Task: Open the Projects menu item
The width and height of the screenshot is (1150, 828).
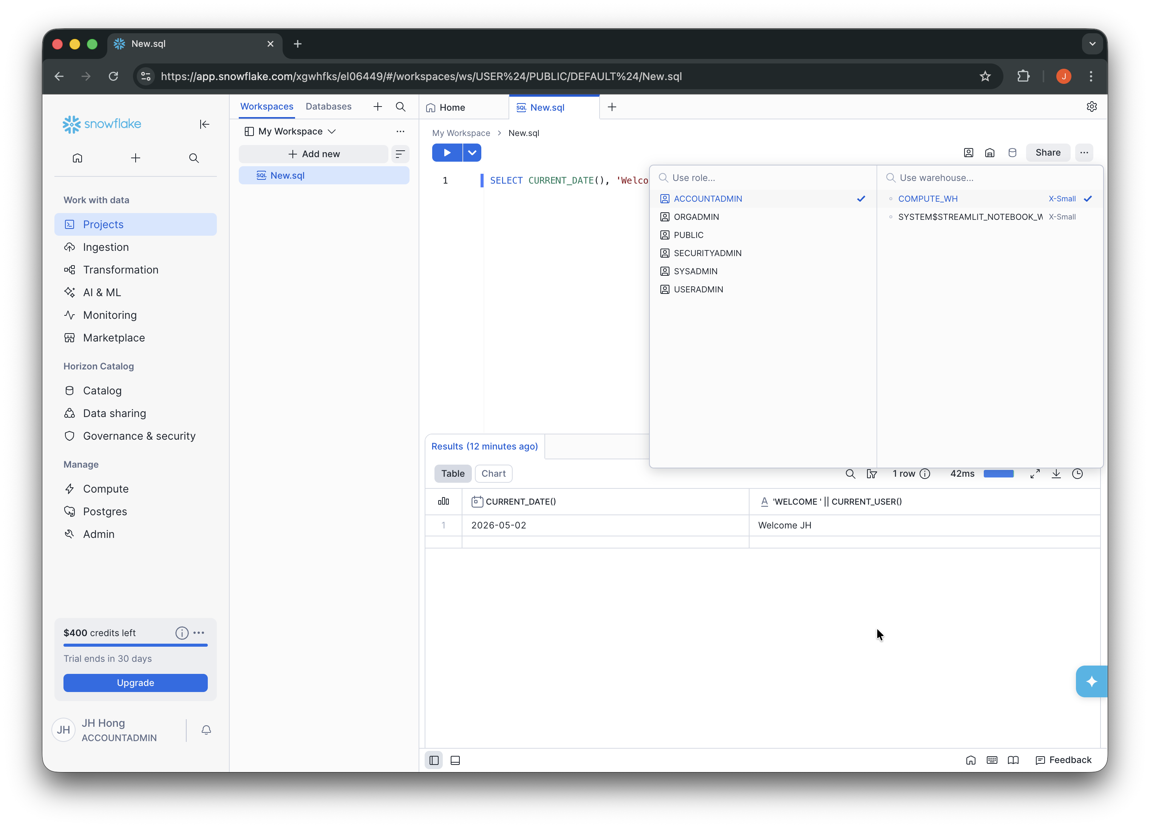Action: click(x=135, y=225)
